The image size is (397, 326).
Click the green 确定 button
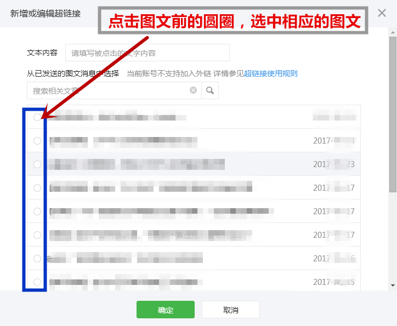point(166,310)
